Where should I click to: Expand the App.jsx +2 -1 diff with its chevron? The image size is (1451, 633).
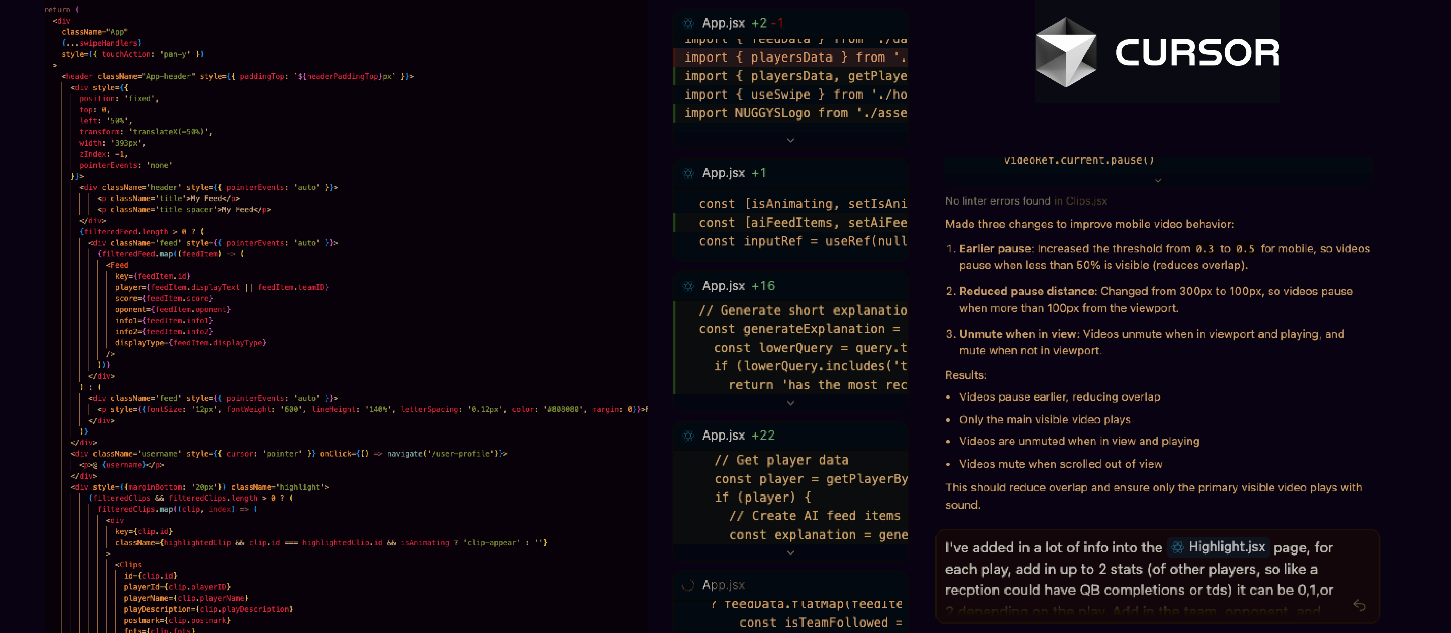click(790, 140)
